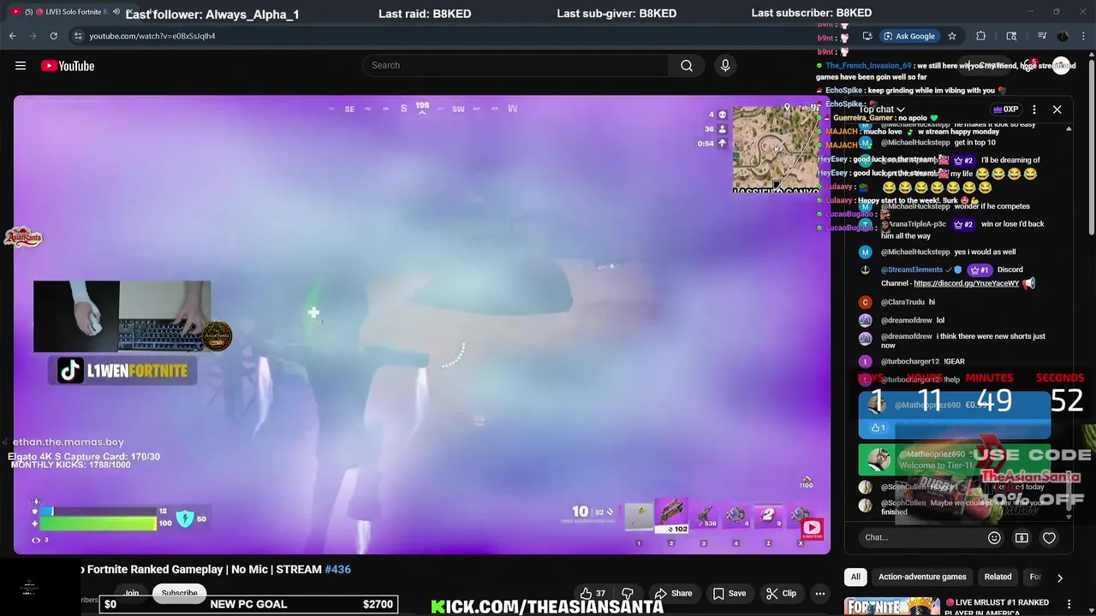Go to YouTube home via logo
Screen dimensions: 1096x616
pyautogui.click(x=68, y=66)
